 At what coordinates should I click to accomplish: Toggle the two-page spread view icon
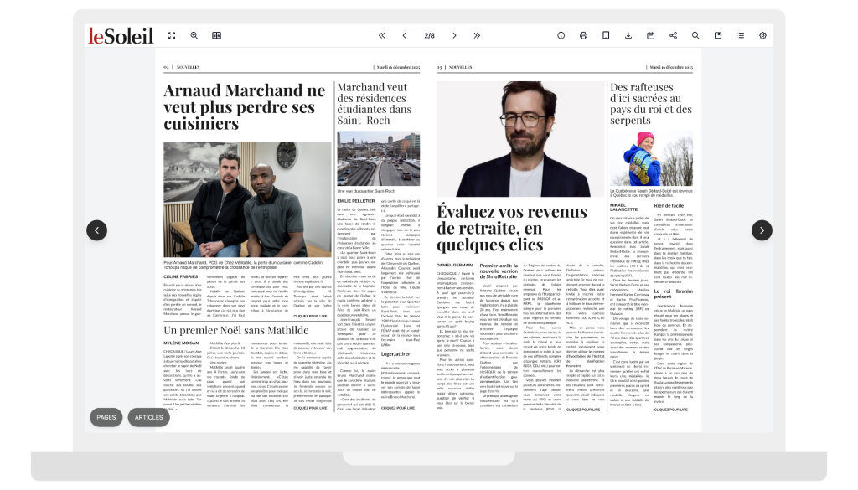pos(217,36)
